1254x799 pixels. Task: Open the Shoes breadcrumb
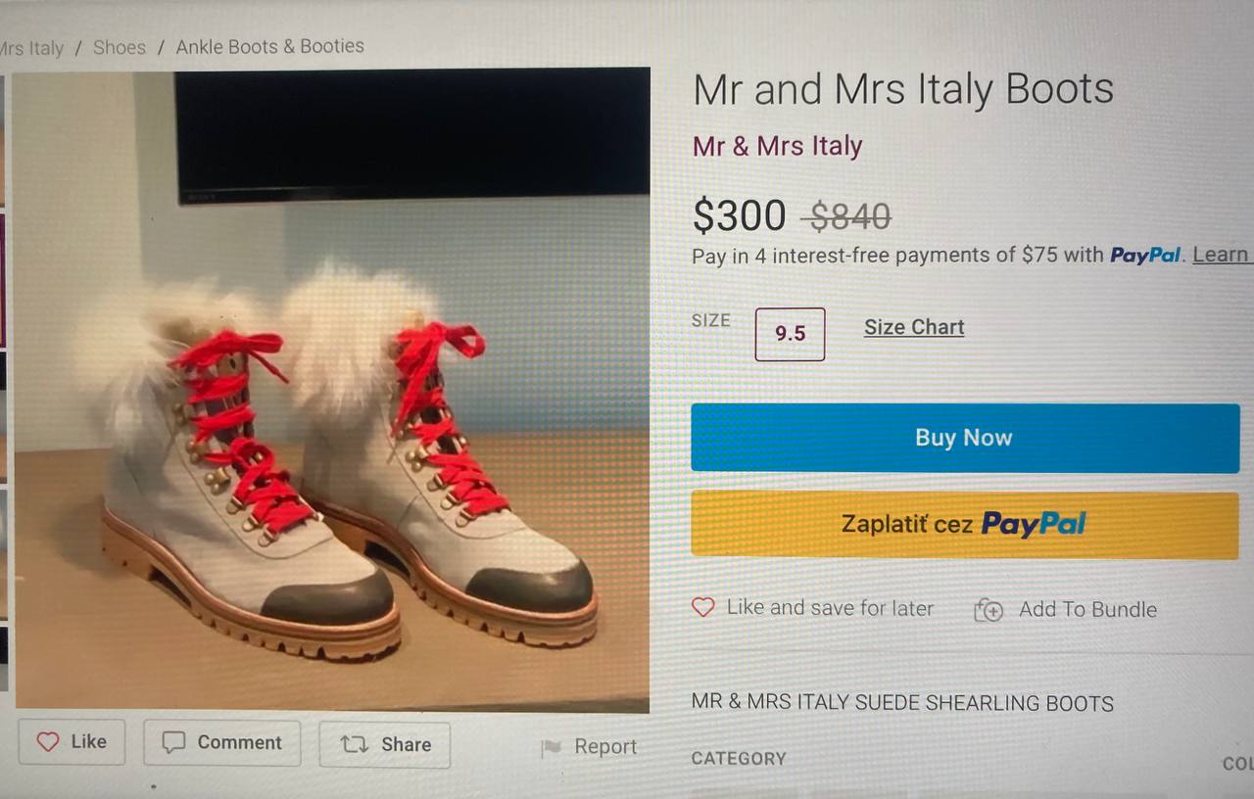[x=120, y=47]
